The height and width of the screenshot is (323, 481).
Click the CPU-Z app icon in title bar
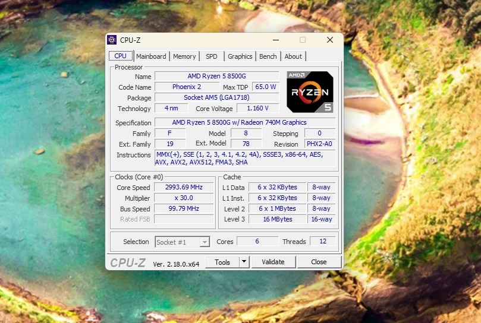point(112,40)
